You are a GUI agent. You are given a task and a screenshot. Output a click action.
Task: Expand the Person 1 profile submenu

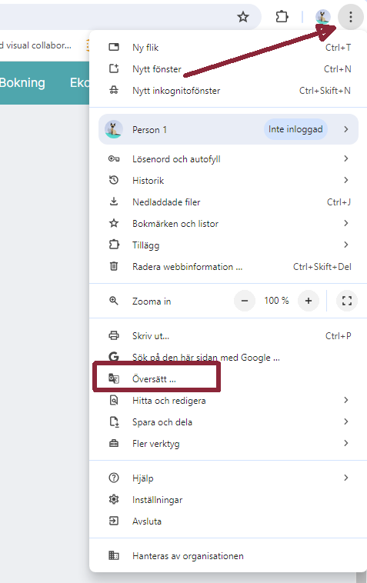point(229,129)
